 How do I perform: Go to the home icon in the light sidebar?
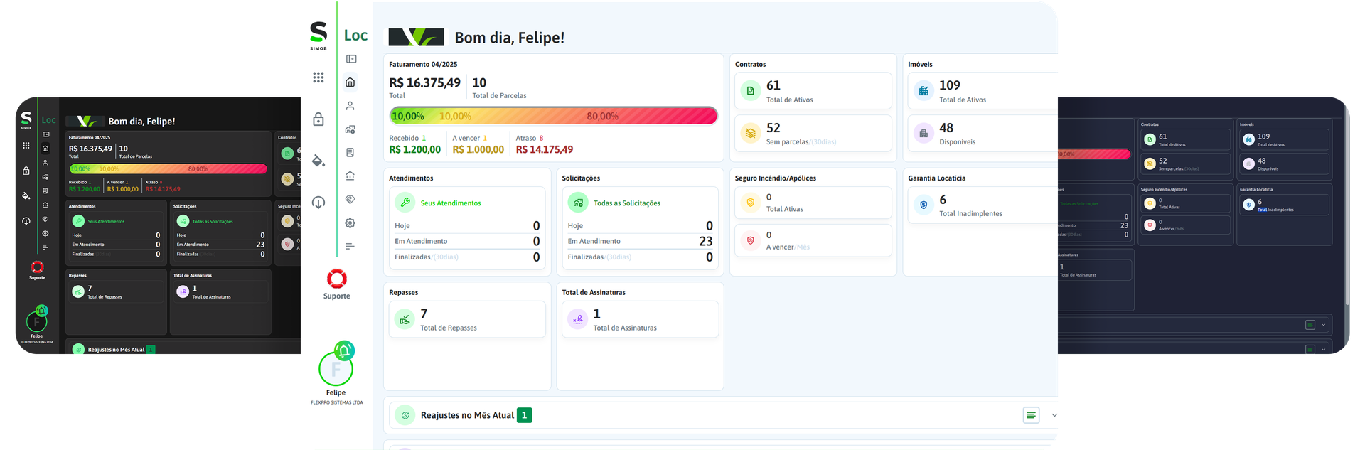pyautogui.click(x=350, y=82)
